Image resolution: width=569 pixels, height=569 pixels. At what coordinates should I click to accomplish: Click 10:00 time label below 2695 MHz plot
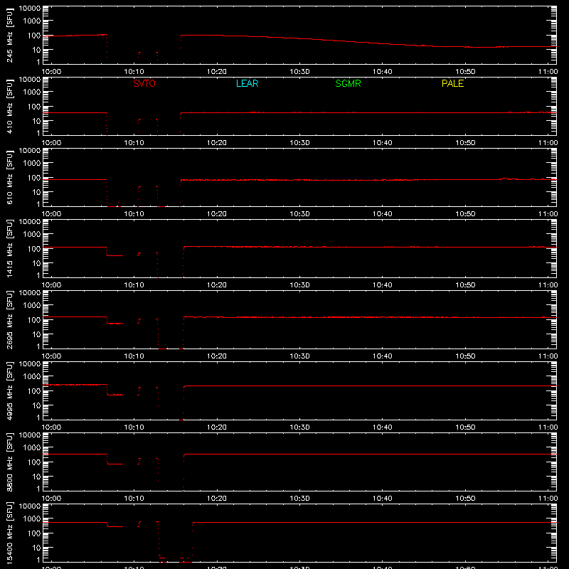click(x=51, y=356)
